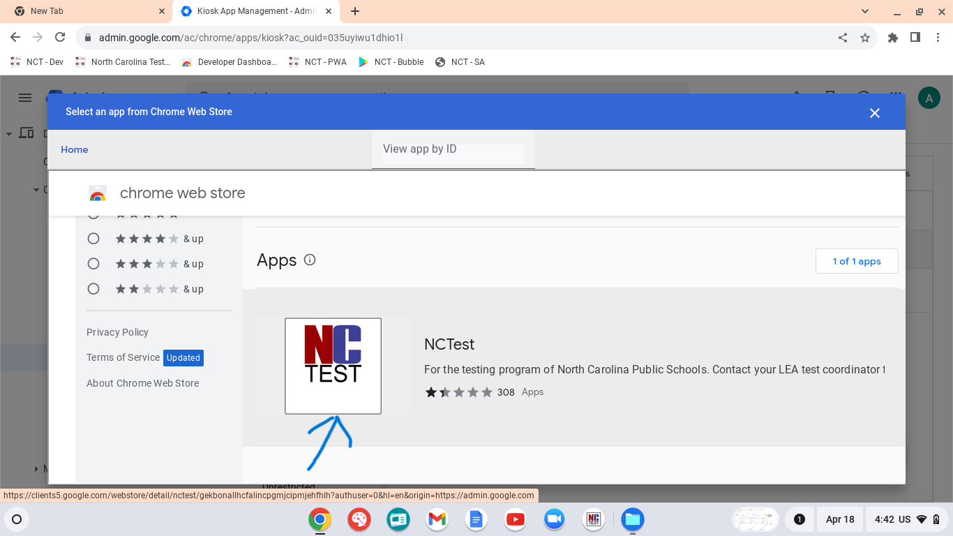
Task: Click the 1 of 1 apps button
Action: pyautogui.click(x=857, y=261)
